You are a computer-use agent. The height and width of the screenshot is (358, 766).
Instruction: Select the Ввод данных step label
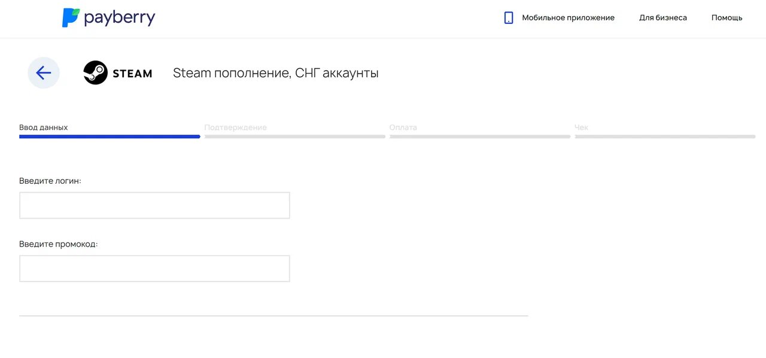coord(44,128)
